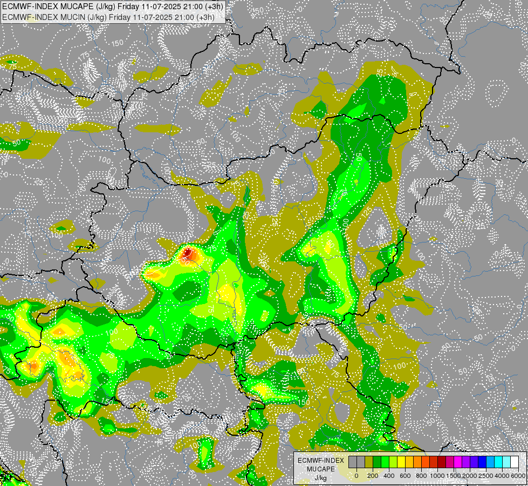
Task: Click the legend label "600"
Action: (x=405, y=476)
